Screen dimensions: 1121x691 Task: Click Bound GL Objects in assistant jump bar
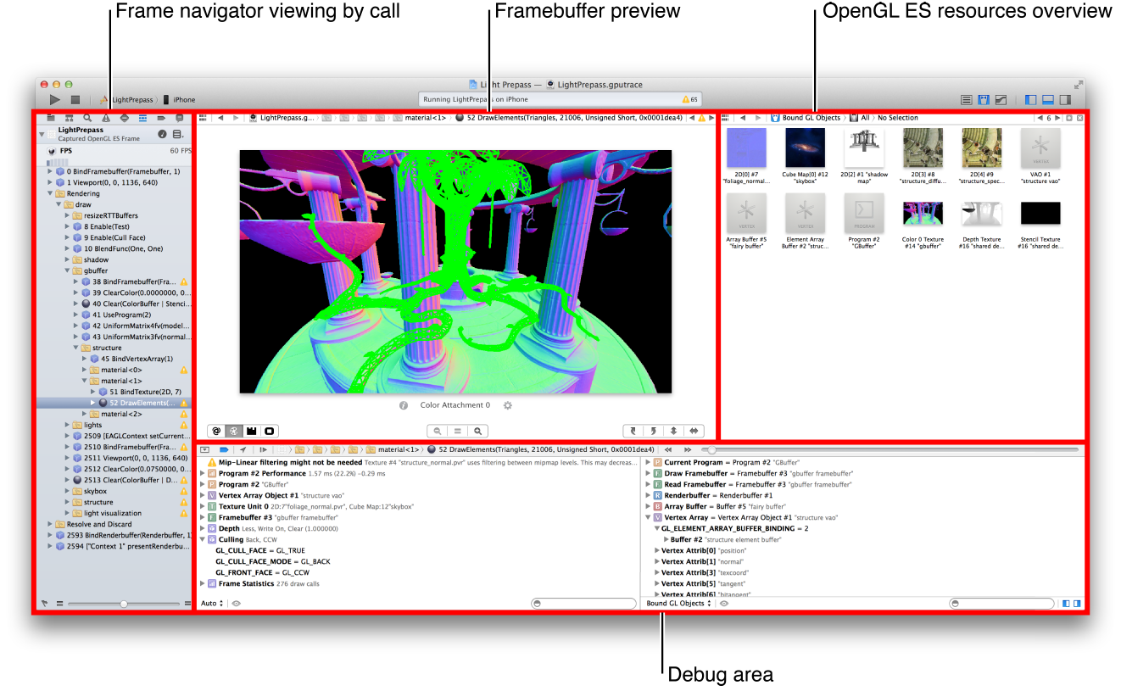pos(810,118)
